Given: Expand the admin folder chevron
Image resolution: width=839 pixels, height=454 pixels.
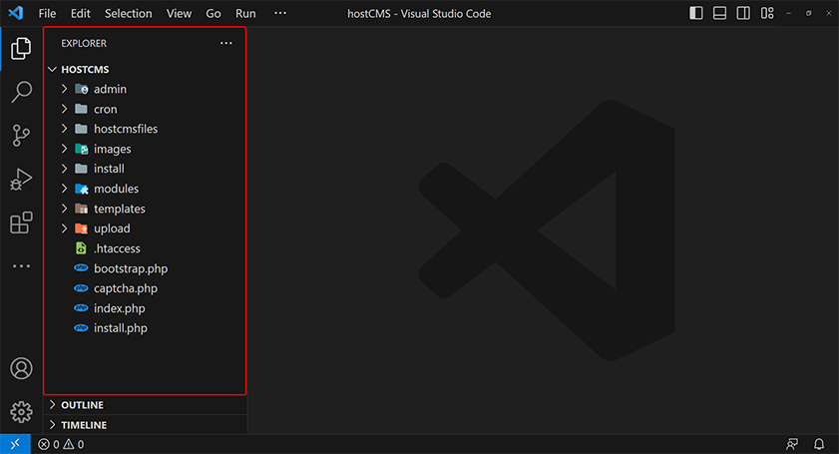Looking at the screenshot, I should [x=64, y=89].
